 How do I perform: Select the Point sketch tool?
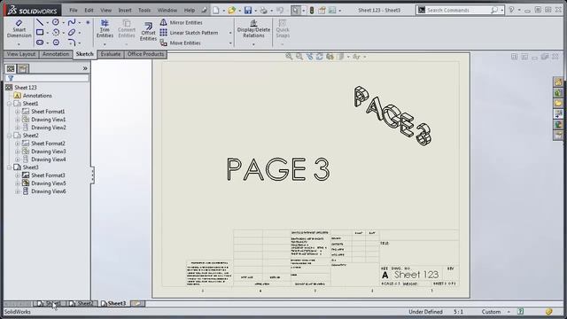pos(88,22)
